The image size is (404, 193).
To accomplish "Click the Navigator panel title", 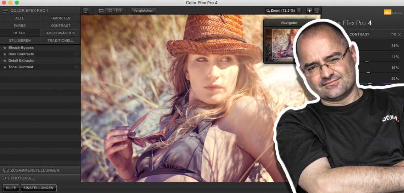I will click(289, 23).
